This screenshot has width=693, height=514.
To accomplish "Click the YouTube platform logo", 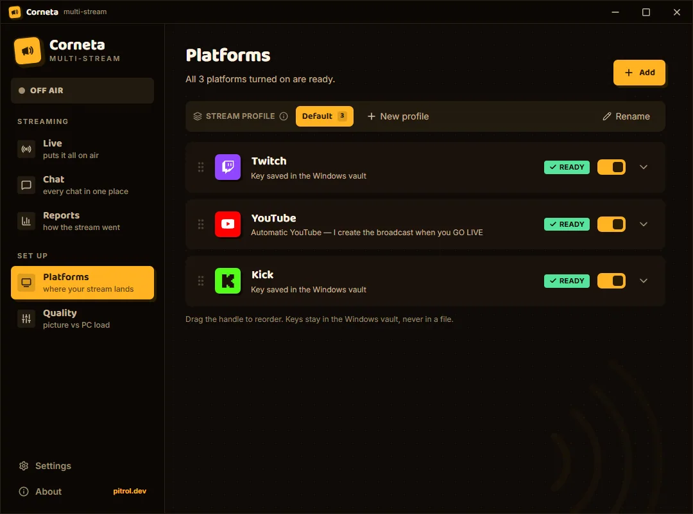I will click(228, 224).
